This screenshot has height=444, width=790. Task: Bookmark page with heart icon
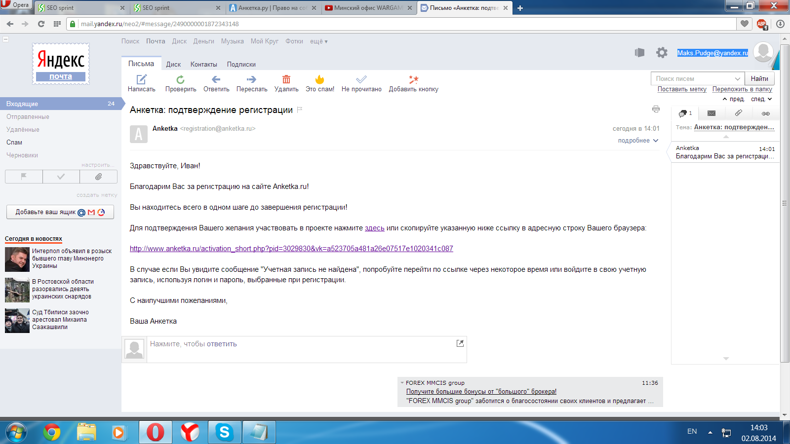coord(745,24)
